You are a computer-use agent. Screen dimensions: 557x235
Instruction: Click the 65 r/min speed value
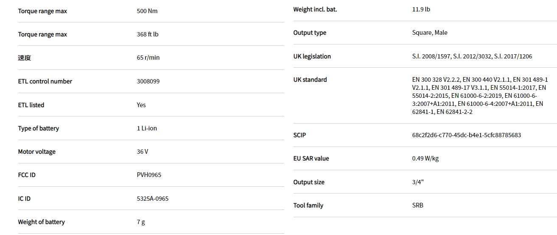[148, 58]
